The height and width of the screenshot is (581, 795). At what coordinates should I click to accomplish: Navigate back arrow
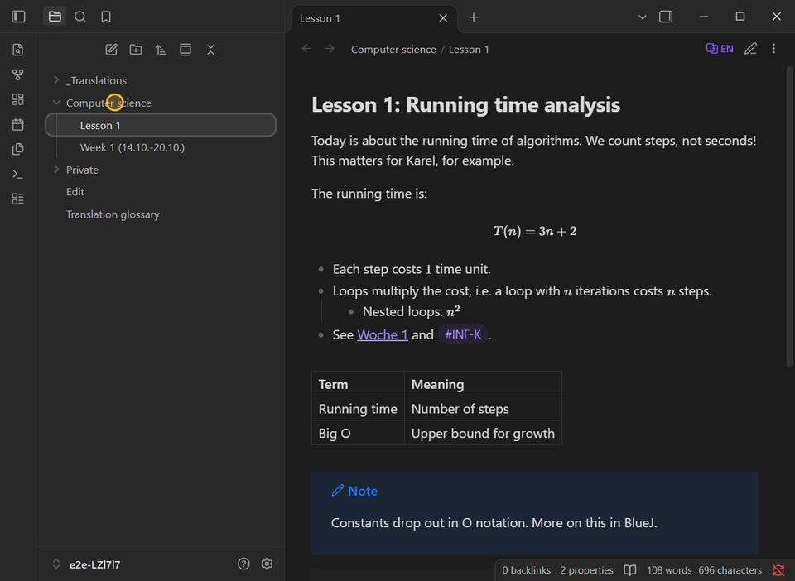306,49
